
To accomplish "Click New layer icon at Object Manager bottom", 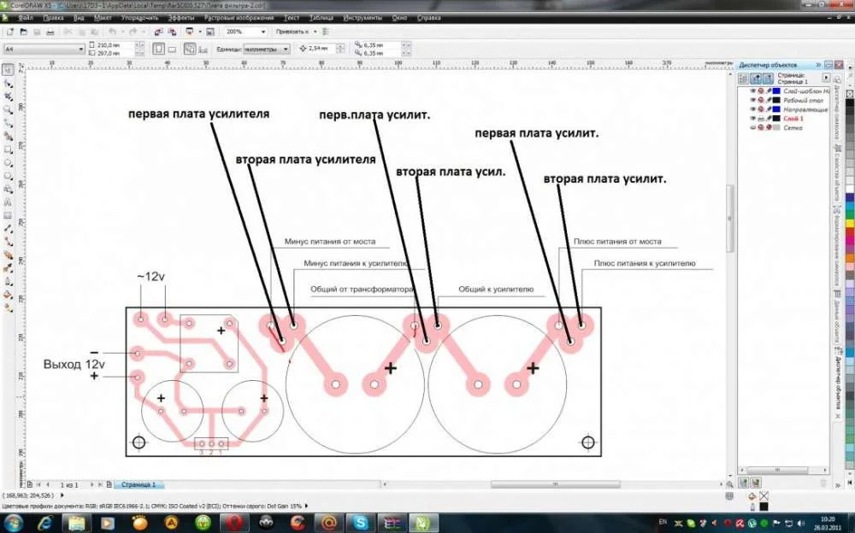I will pos(743,483).
